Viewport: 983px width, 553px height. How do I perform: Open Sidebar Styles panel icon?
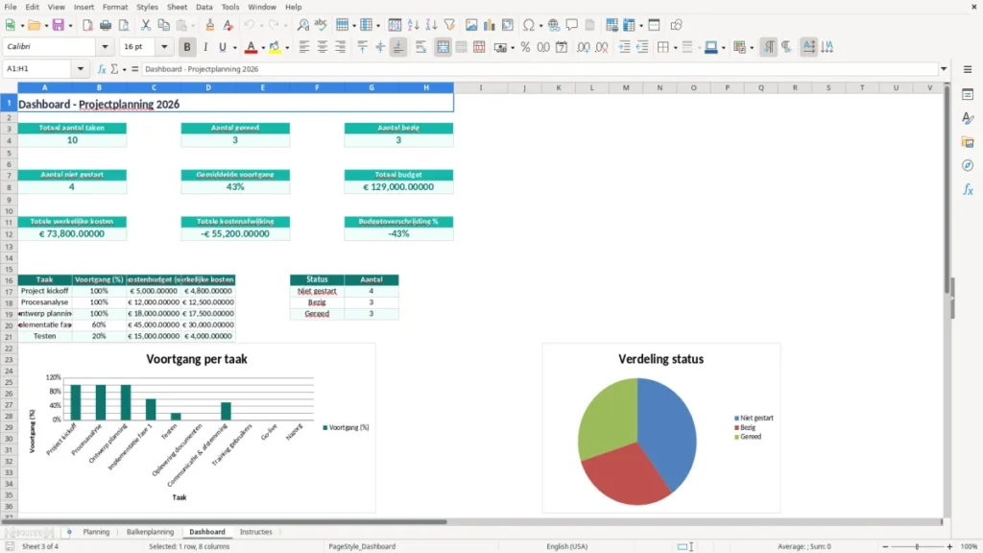(x=968, y=118)
